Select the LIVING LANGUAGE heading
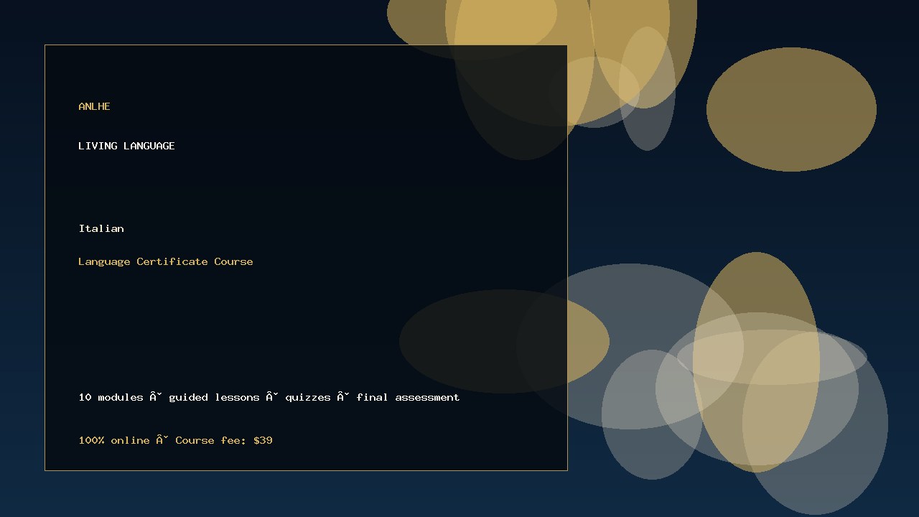Screen dimensions: 919x517 [x=126, y=146]
